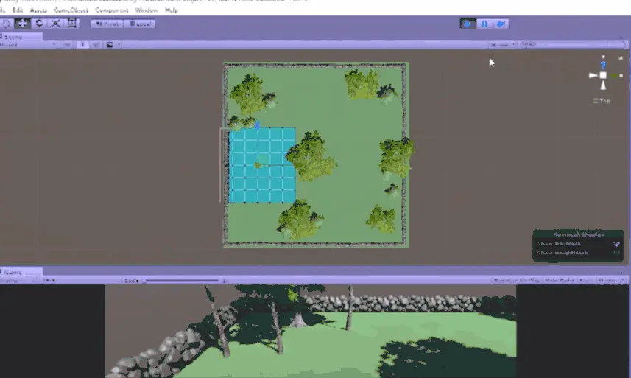The height and width of the screenshot is (378, 631).
Task: Open the Shaded draw mode dropdown
Action: pos(28,45)
